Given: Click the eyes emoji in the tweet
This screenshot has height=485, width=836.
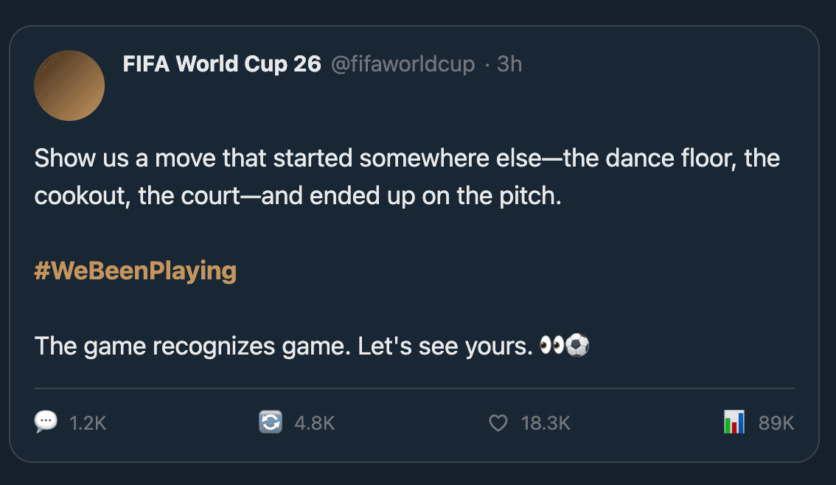Looking at the screenshot, I should 551,346.
